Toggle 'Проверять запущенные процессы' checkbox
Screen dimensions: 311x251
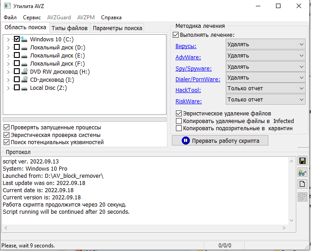[x=6, y=128]
